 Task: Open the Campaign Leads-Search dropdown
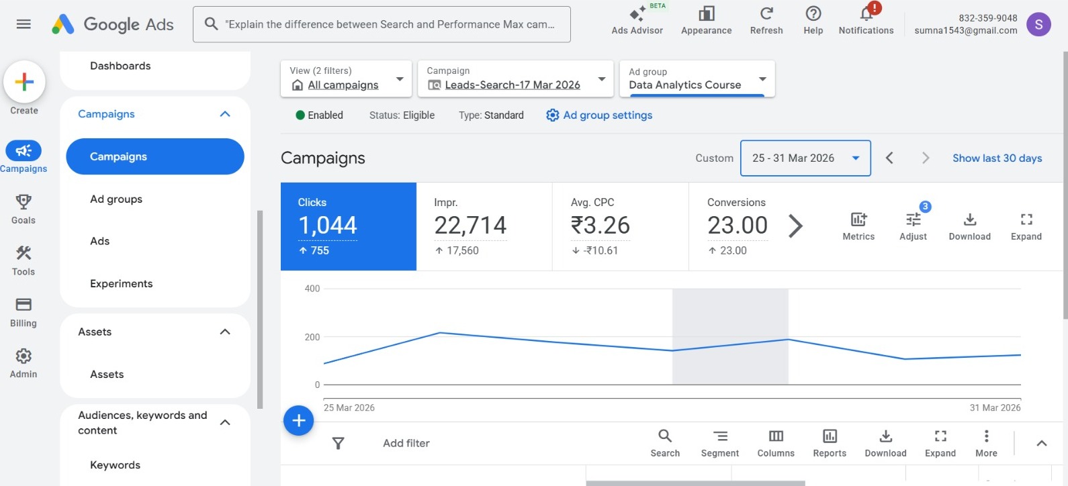(x=515, y=79)
